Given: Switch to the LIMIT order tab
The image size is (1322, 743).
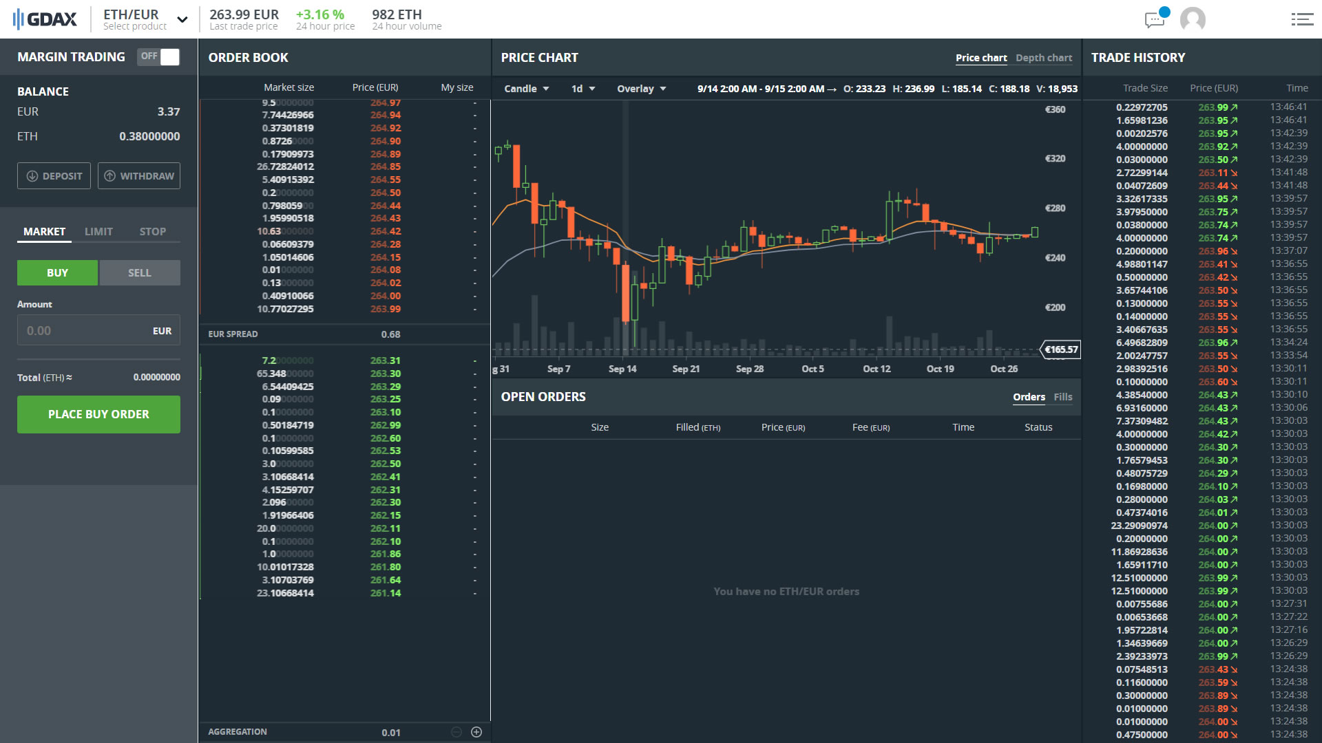Looking at the screenshot, I should 98,231.
